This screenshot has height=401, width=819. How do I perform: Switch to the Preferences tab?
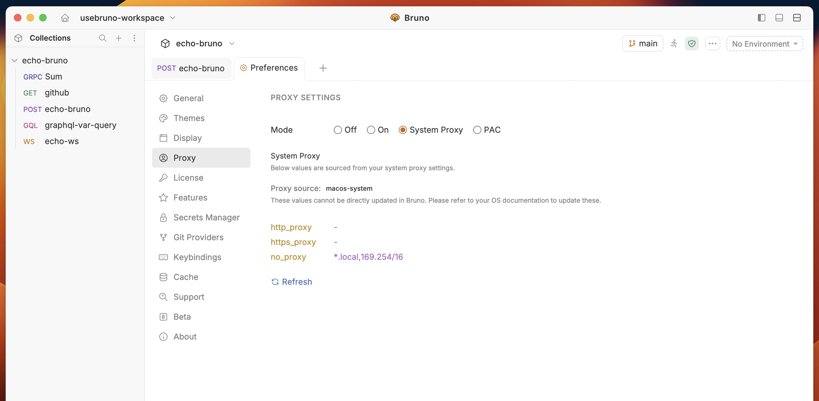[269, 68]
